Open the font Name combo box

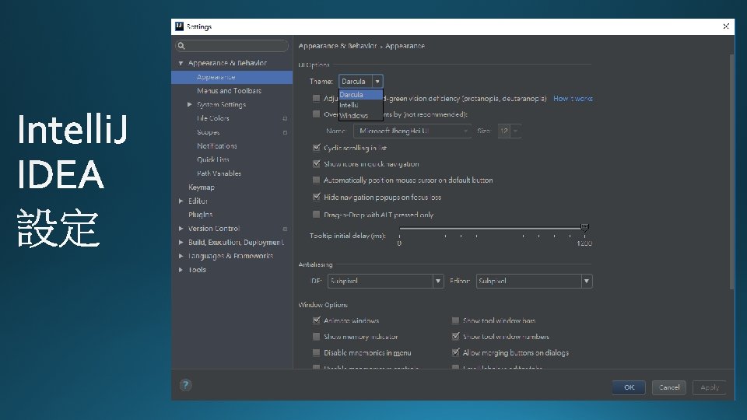[412, 131]
